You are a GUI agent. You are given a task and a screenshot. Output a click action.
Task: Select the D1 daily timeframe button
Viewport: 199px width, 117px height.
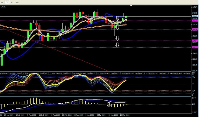[x=7, y=2]
